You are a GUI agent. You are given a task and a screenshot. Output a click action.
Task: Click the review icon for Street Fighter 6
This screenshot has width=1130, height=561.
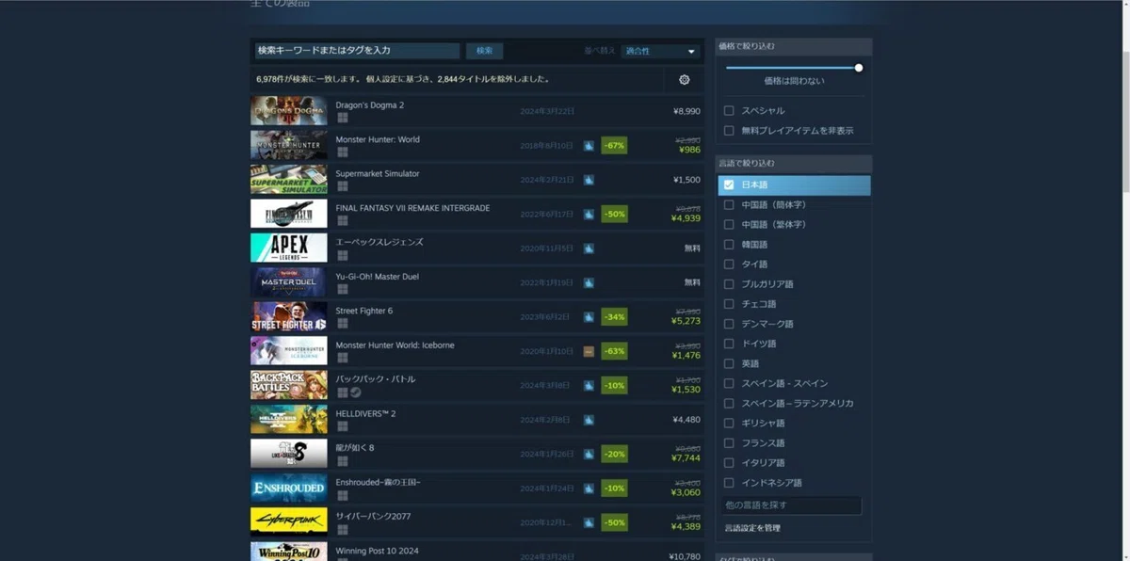(x=589, y=317)
